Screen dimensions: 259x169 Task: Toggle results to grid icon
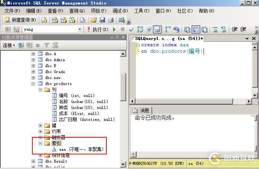pyautogui.click(x=196, y=29)
